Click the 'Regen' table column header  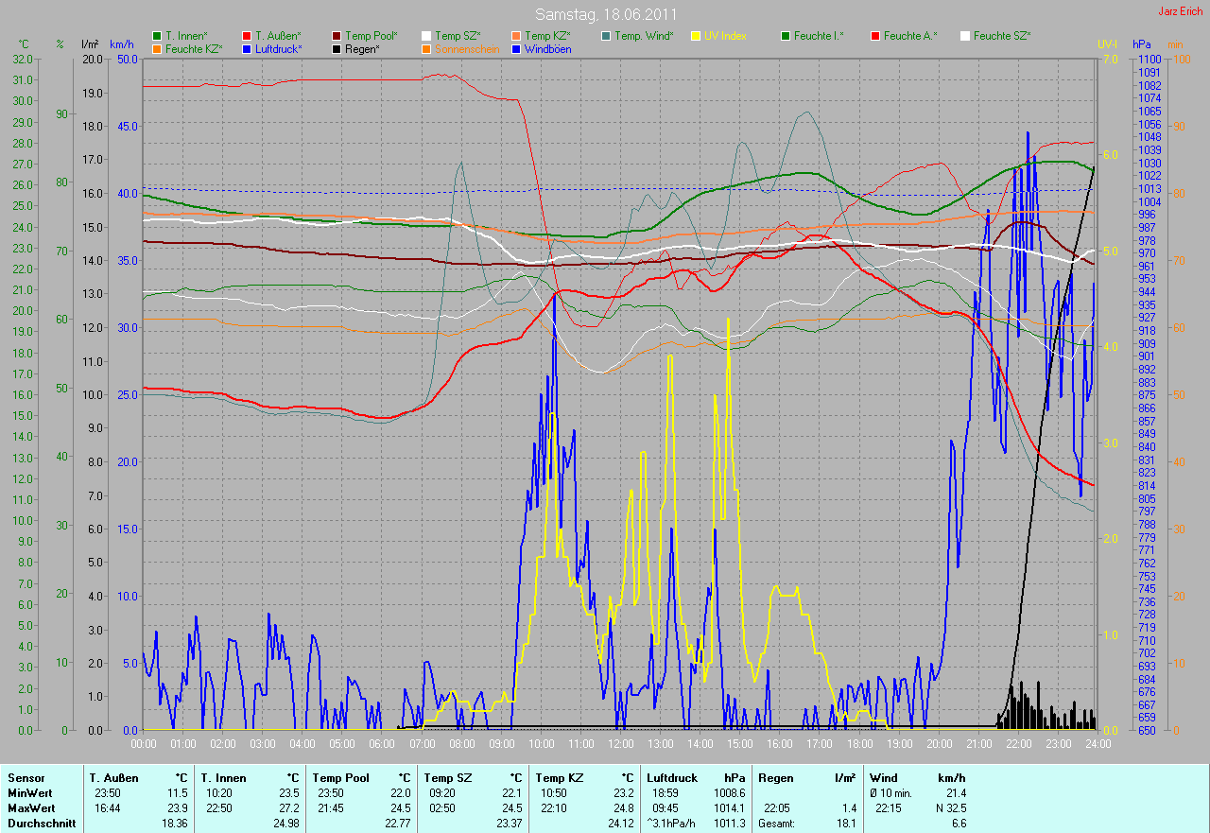(x=775, y=778)
